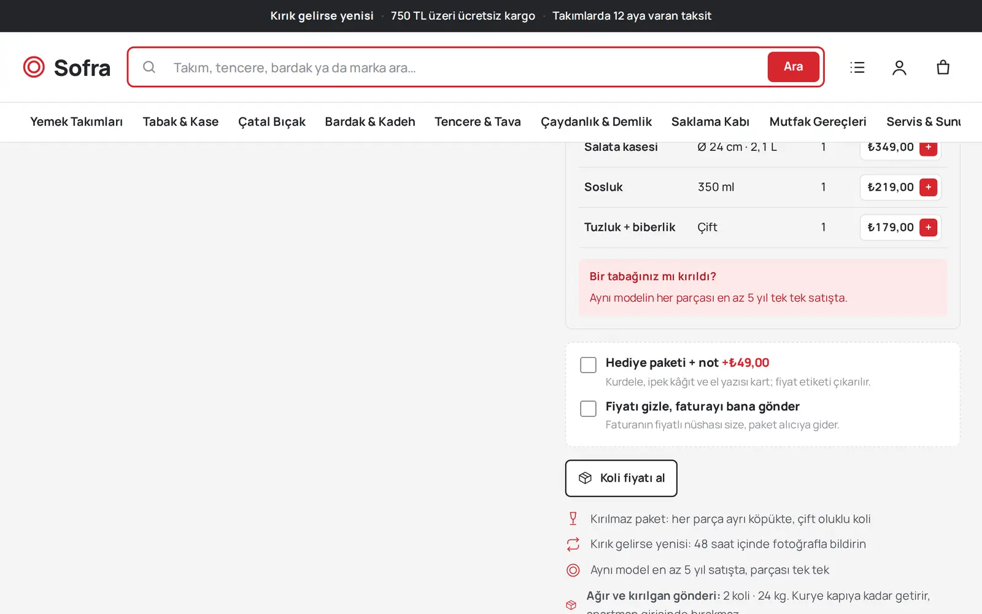Click the ₺349,00 price of Salata kasesi
The height and width of the screenshot is (614, 982).
[x=891, y=147]
